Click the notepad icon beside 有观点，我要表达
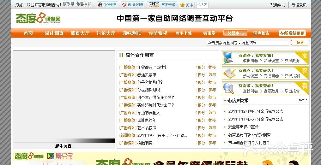The image size is (321, 165). click(x=229, y=73)
